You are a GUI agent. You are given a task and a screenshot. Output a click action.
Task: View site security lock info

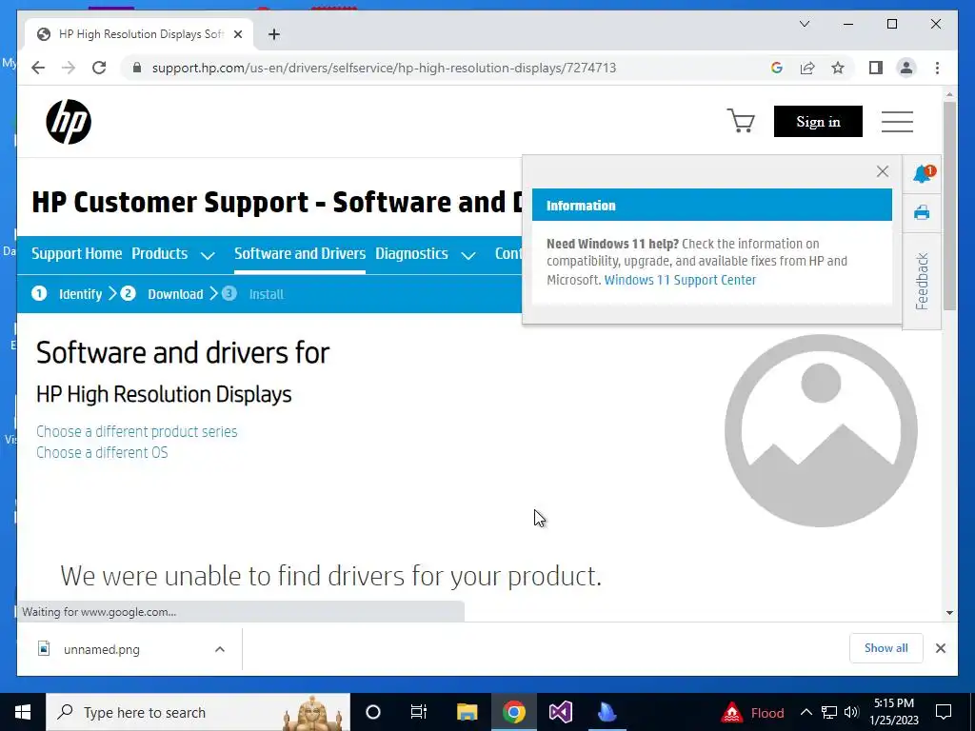[x=137, y=68]
